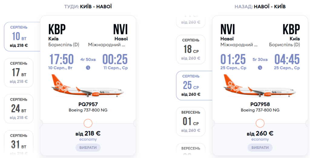The image size is (310, 158).
Task: Choose outbound date 31 Серпень
Action: tap(19, 143)
